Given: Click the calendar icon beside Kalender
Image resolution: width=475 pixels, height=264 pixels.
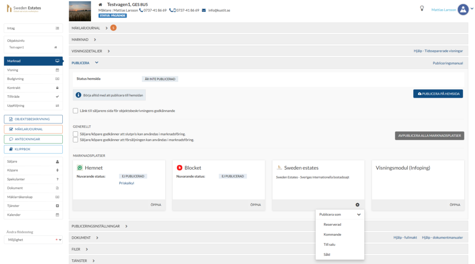Looking at the screenshot, I should pyautogui.click(x=57, y=215).
